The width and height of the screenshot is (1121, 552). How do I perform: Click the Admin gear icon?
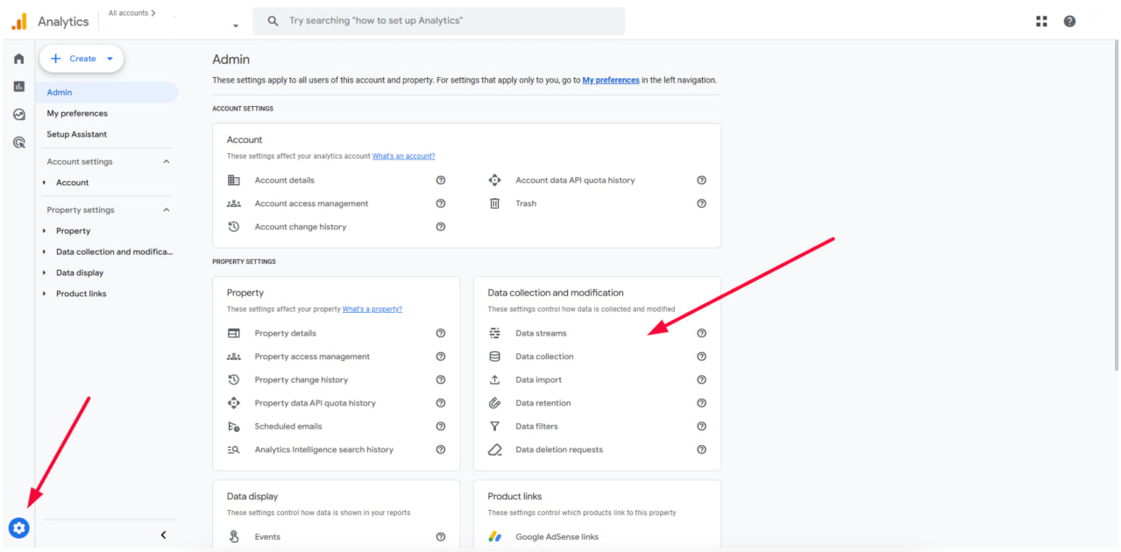pos(18,527)
